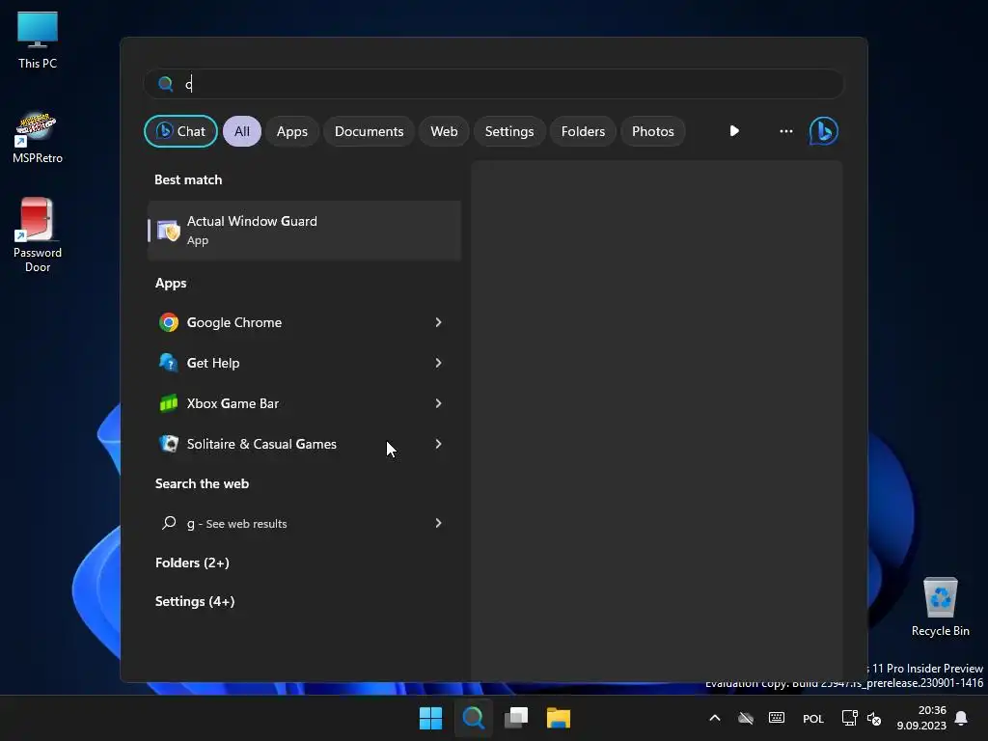Open This PC desktop icon
988x741 pixels.
pos(38,41)
